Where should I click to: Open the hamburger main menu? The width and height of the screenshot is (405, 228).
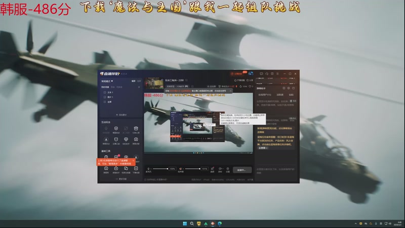[x=277, y=73]
